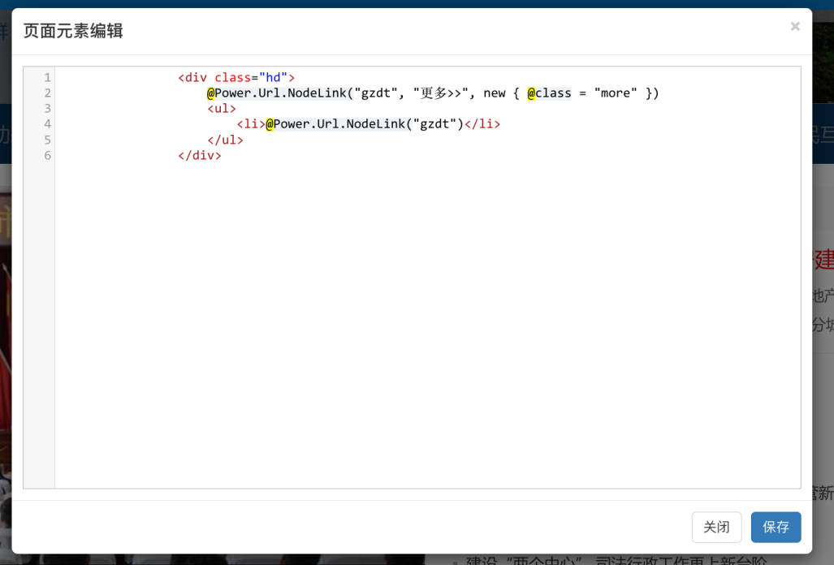The height and width of the screenshot is (565, 834).
Task: Click "gzdt" string inside the li element
Action: pos(434,124)
